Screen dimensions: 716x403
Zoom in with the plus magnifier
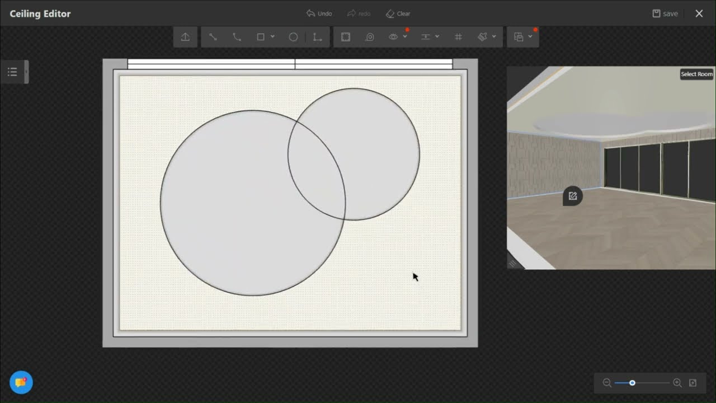pos(677,383)
